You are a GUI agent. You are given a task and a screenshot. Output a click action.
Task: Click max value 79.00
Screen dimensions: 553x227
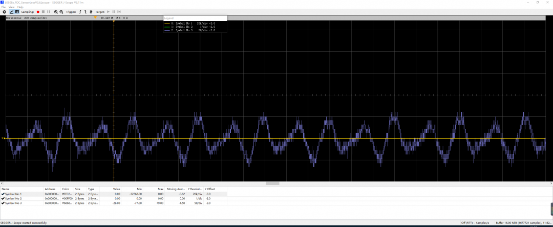point(159,203)
